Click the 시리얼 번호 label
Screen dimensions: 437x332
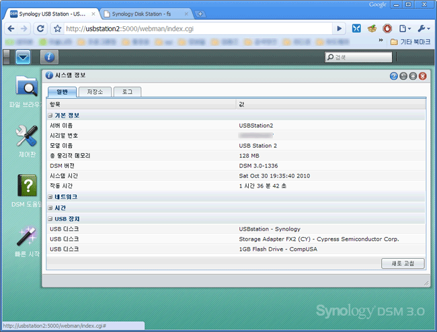pyautogui.click(x=64, y=136)
